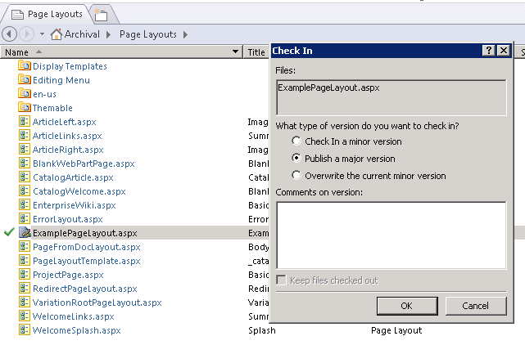Viewport: 525px width, 354px height.
Task: Click the ArticleLeft.aspx file icon
Action: coord(24,122)
